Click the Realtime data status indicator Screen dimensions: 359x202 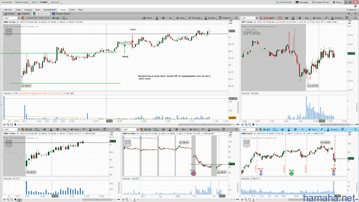pos(22,2)
